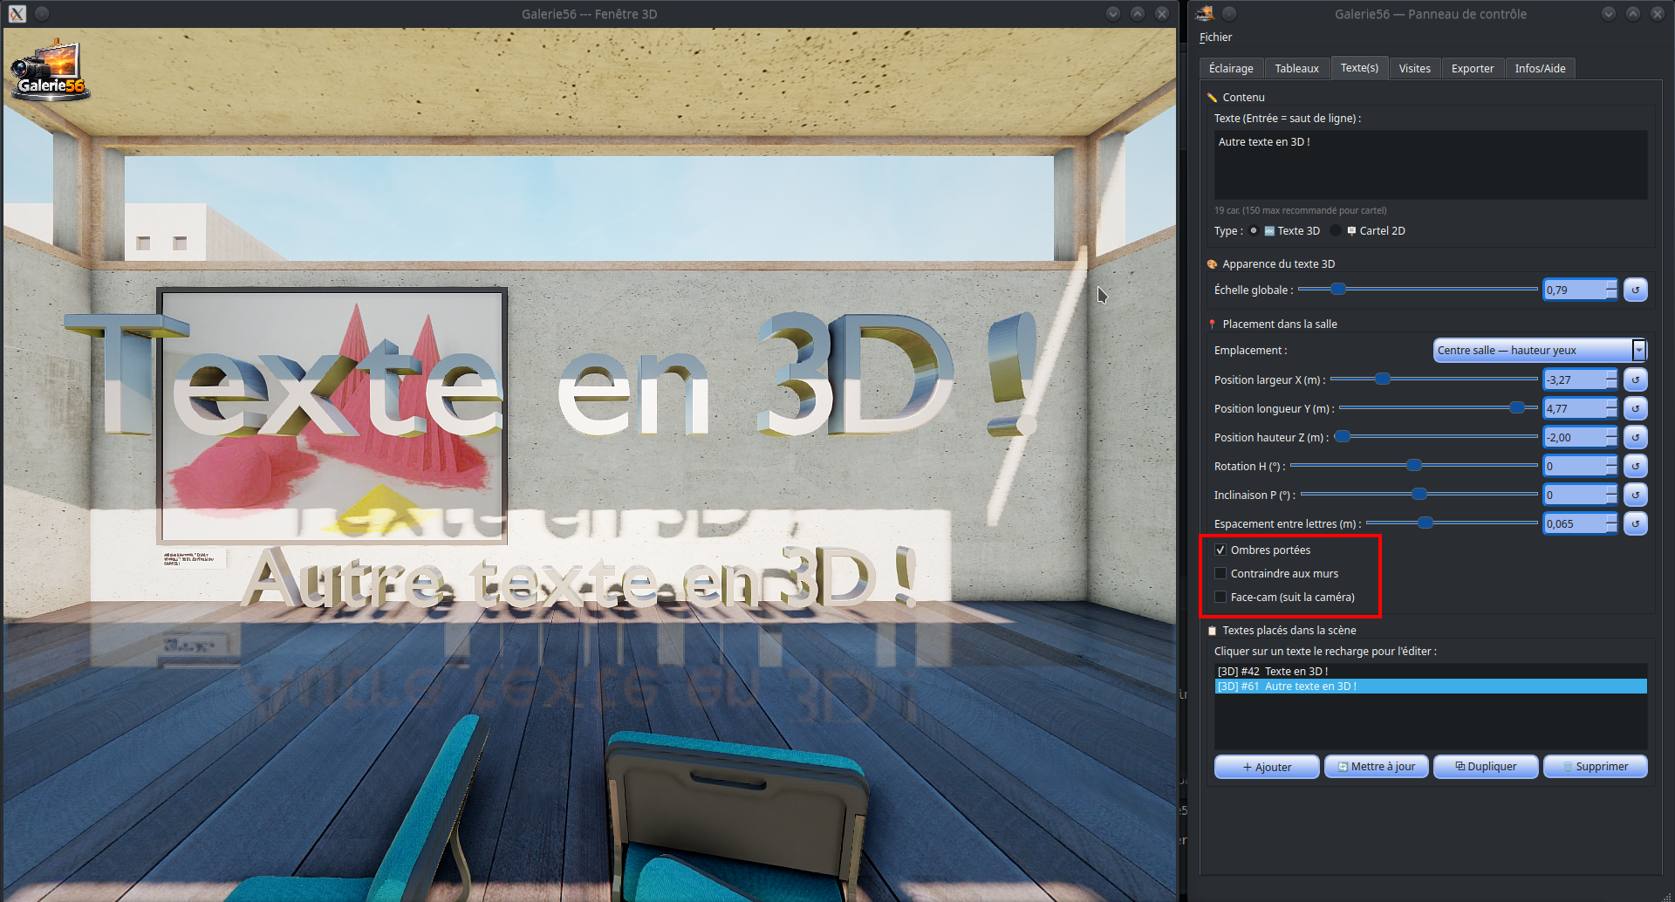Image resolution: width=1675 pixels, height=902 pixels.
Task: Click the Inclinaison P slider handle
Action: coord(1419,494)
